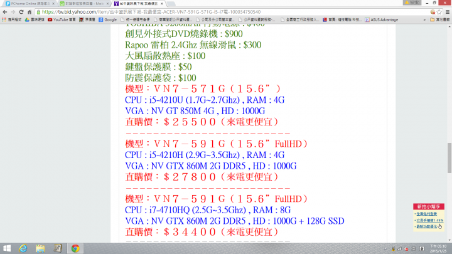This screenshot has width=452, height=254.
Task: Expand the bookmarks overflow chevron
Action: click(424, 19)
